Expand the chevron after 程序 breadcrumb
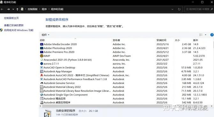This screenshot has height=117, width=214. (49, 9)
